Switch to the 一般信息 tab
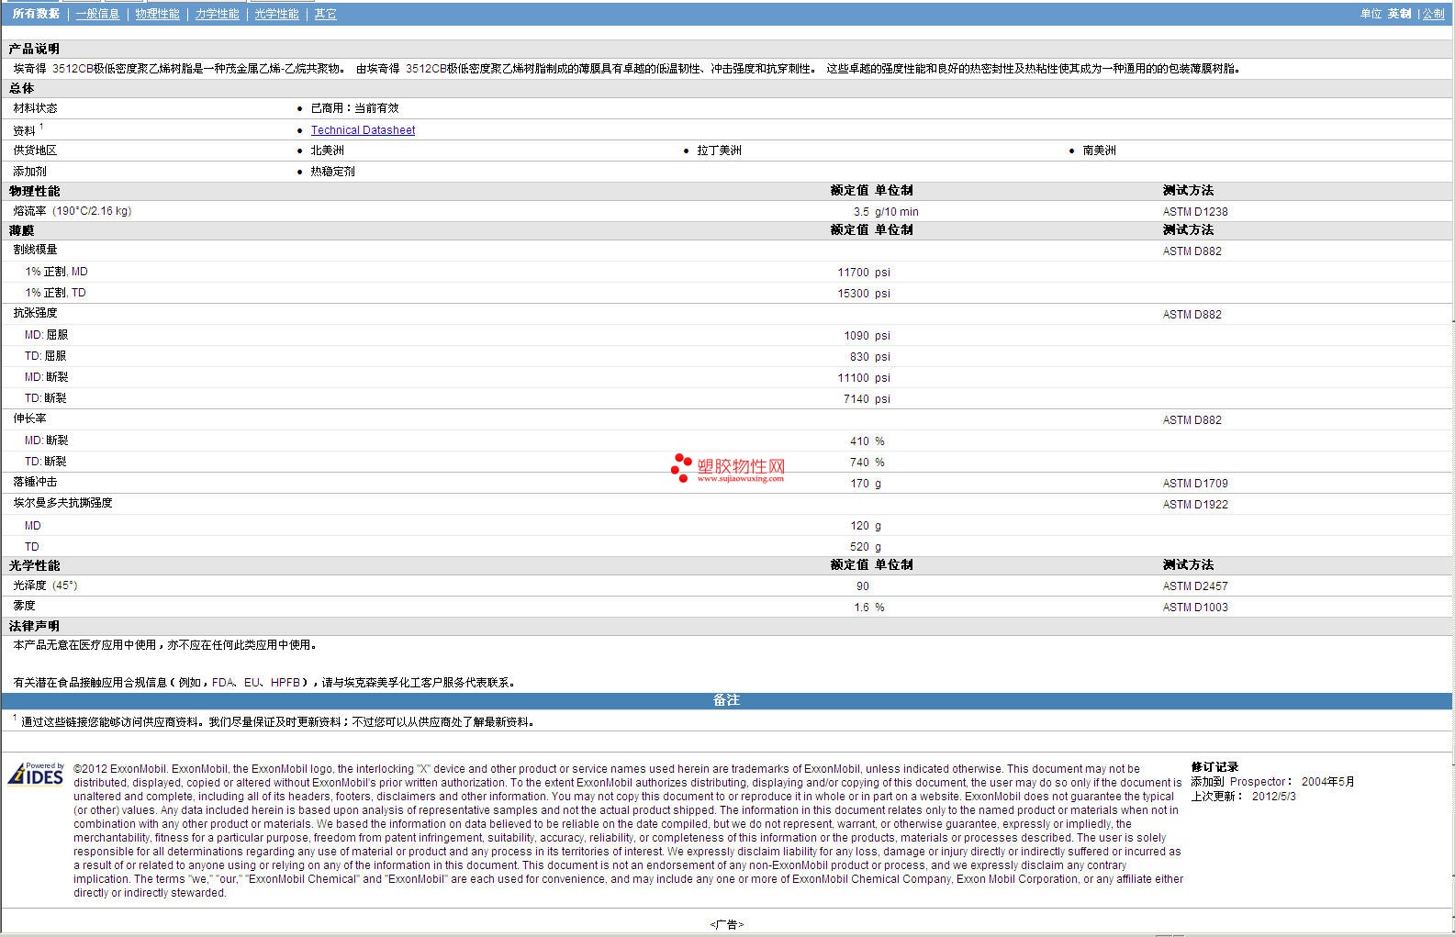The height and width of the screenshot is (937, 1455). [x=97, y=14]
